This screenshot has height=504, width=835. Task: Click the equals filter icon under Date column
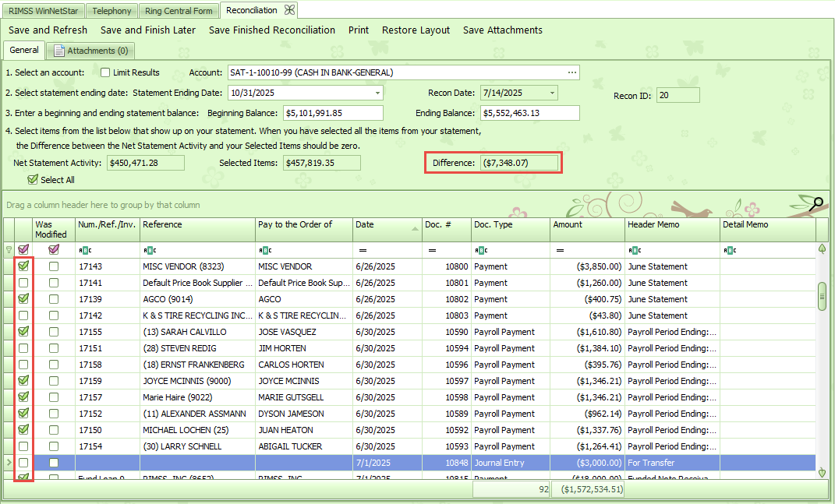point(363,250)
